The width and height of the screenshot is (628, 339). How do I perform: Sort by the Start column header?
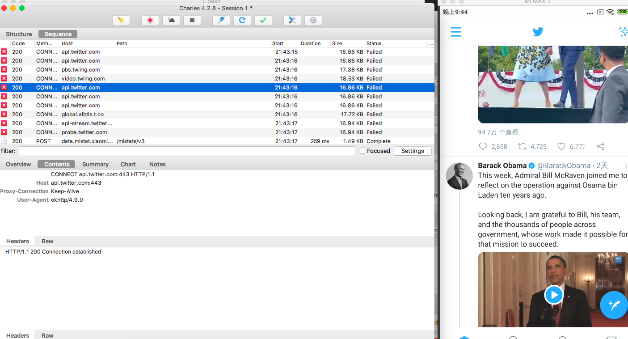pos(285,43)
